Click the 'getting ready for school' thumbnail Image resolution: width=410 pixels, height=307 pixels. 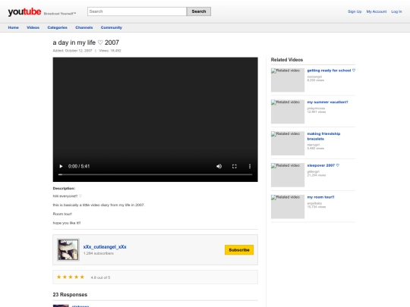pos(288,80)
